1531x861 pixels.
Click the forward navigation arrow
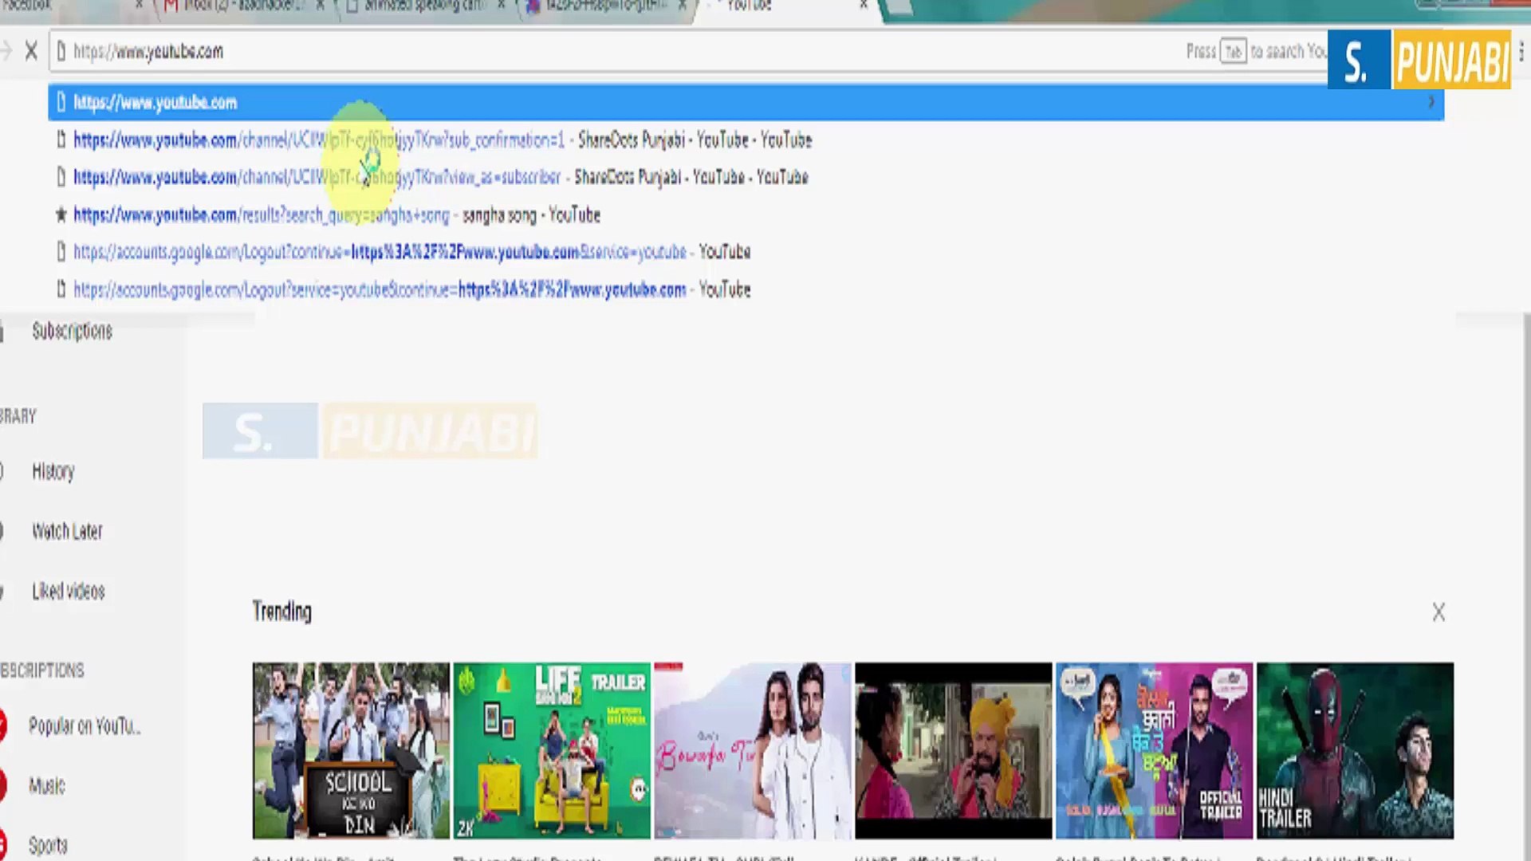pyautogui.click(x=6, y=52)
